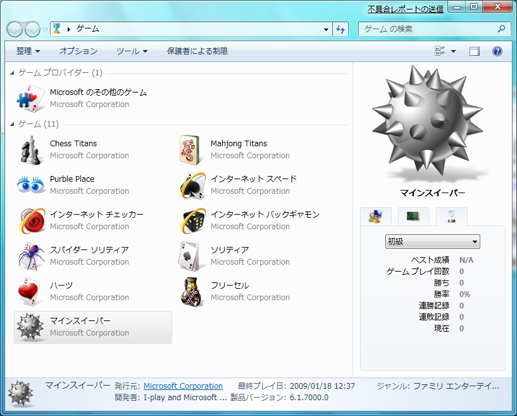517x416 pixels.
Task: Click the ゲーム breadcrumb in address bar
Action: pos(88,28)
